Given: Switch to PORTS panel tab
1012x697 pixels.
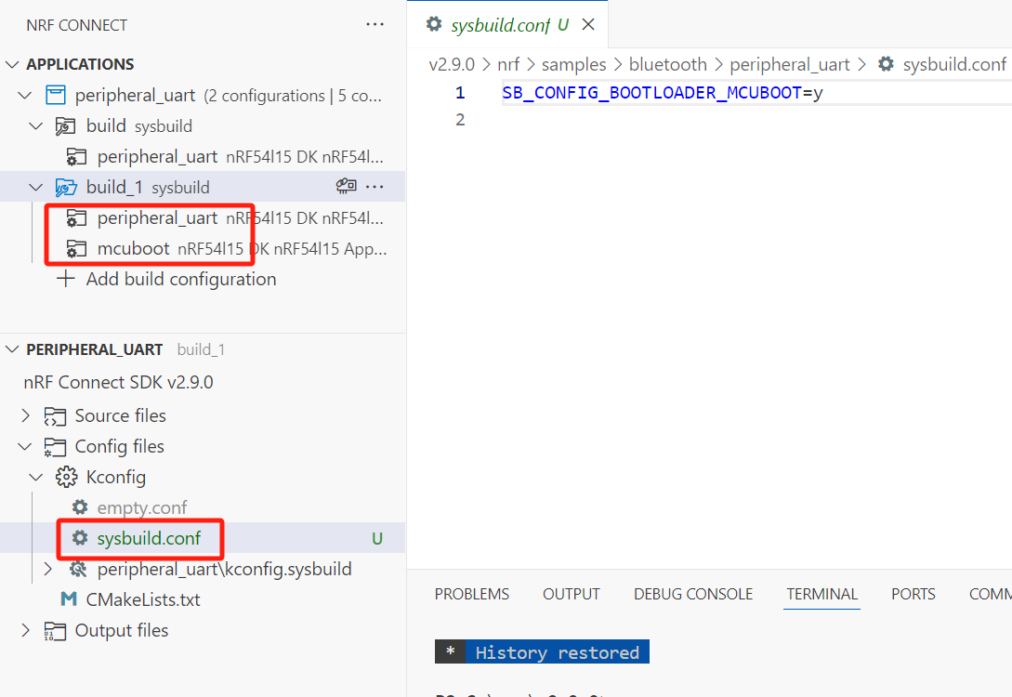Looking at the screenshot, I should 913,594.
